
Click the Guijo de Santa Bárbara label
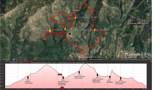coord(139,23)
